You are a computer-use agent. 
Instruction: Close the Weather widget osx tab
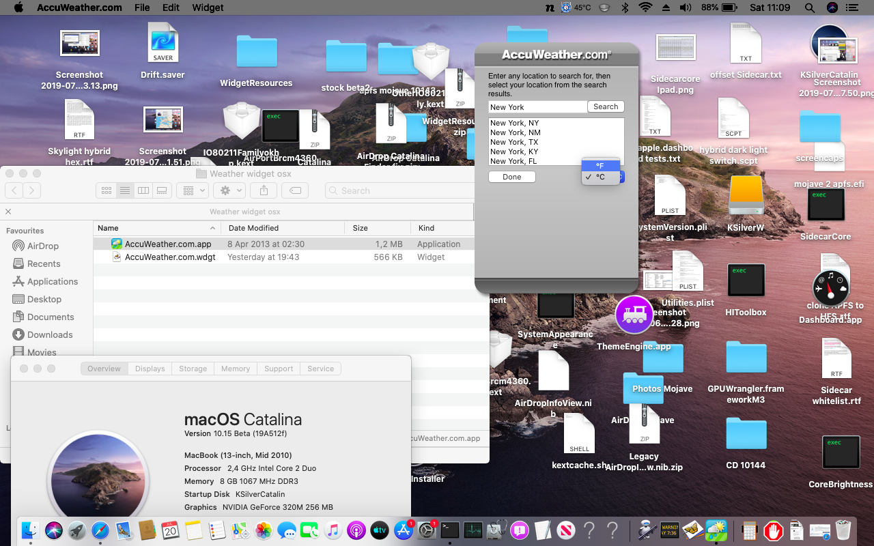tap(8, 212)
